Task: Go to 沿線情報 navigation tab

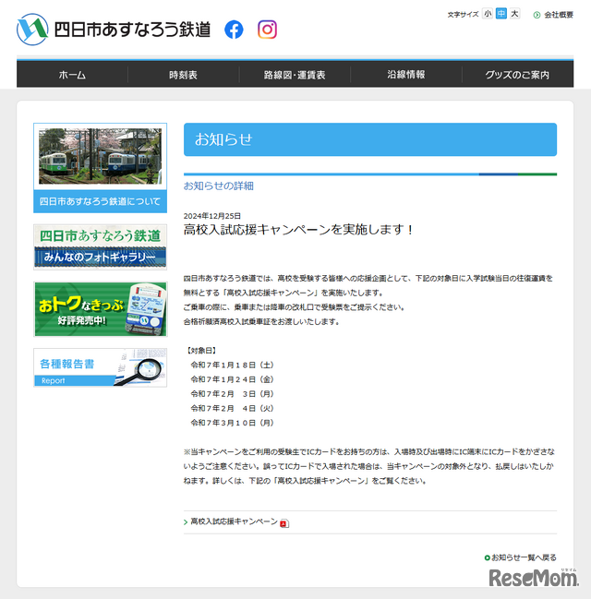Action: click(406, 75)
